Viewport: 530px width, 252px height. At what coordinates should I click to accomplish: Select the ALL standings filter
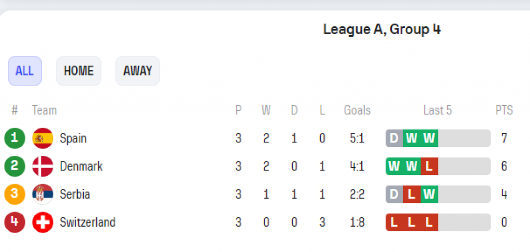[x=24, y=71]
